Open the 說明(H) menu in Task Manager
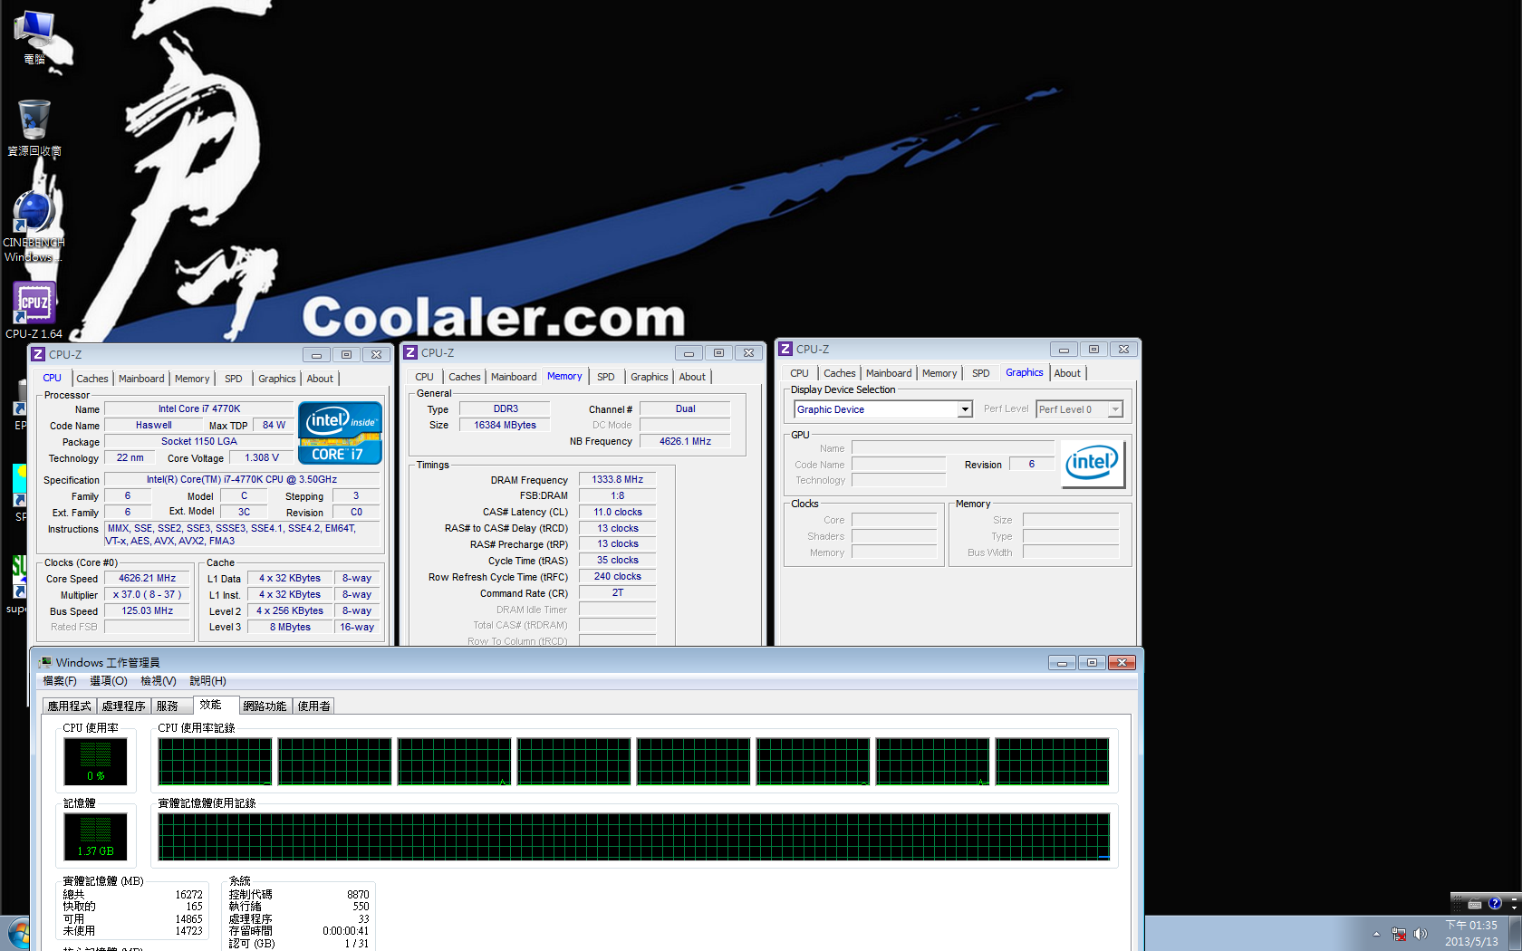 click(207, 681)
